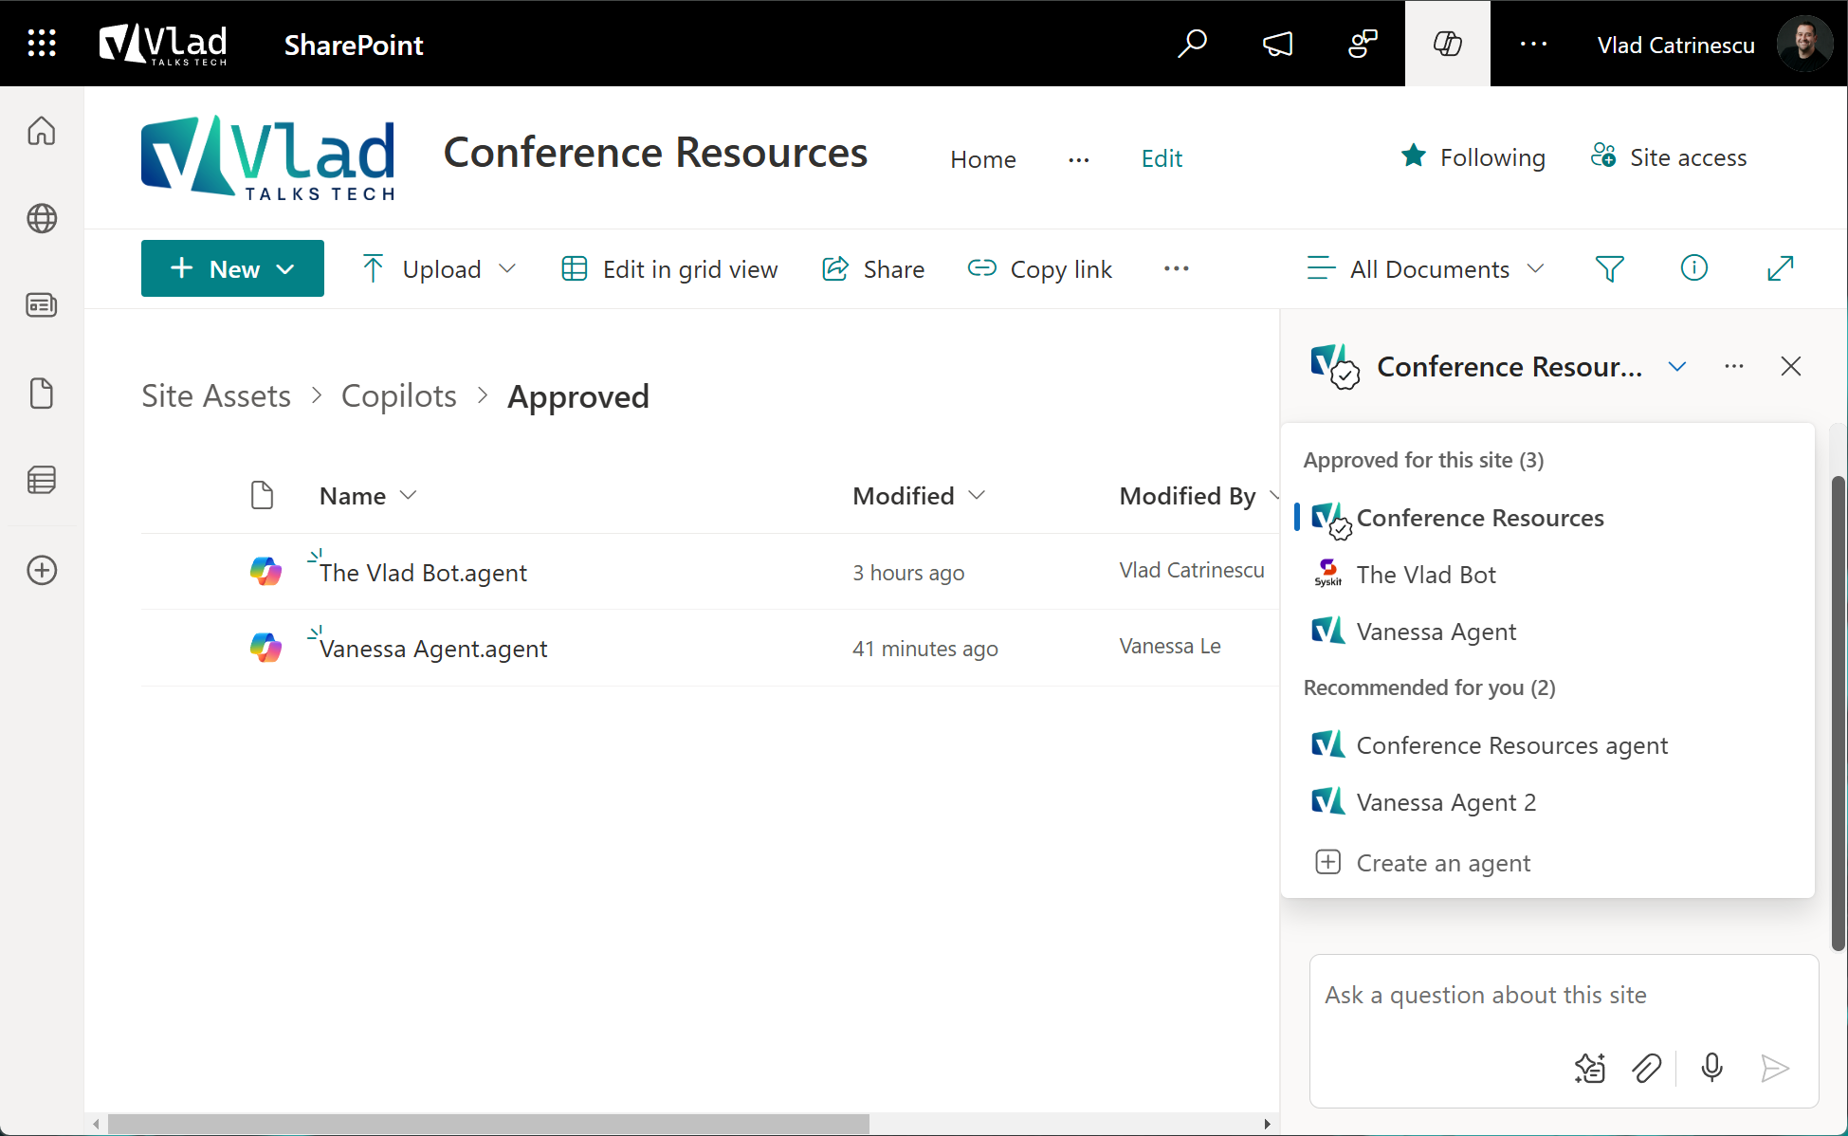Open the details pane info icon

[1693, 268]
